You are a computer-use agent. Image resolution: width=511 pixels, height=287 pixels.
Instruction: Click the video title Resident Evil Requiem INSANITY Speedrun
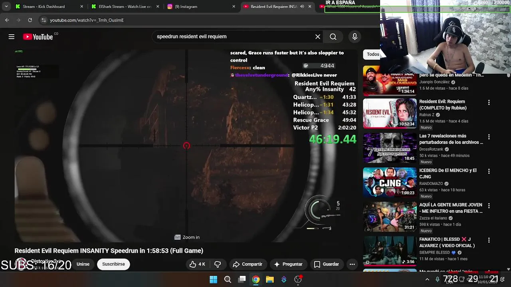[109, 251]
